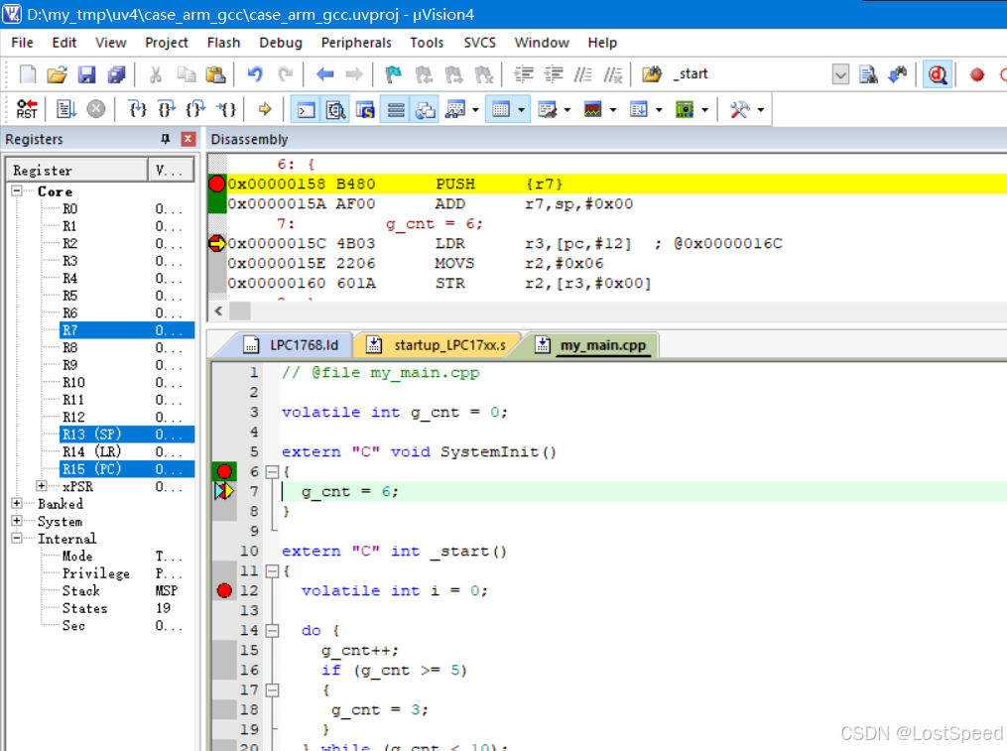The width and height of the screenshot is (1007, 751).
Task: Toggle breakpoint on source line 6
Action: 224,471
